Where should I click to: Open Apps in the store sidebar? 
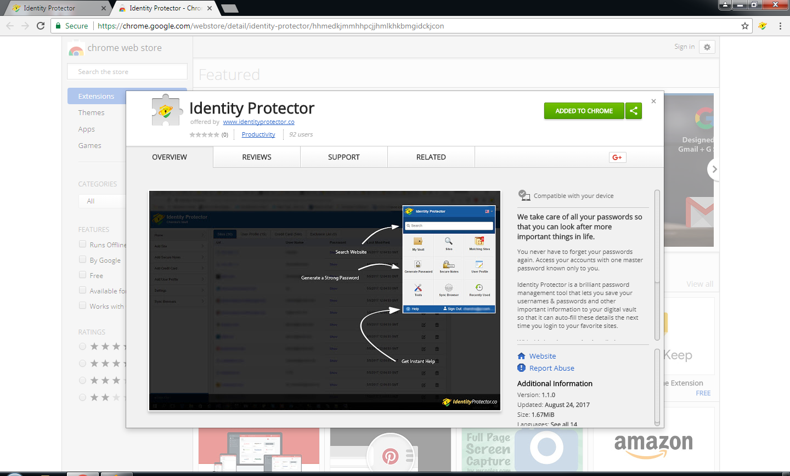[x=87, y=129]
